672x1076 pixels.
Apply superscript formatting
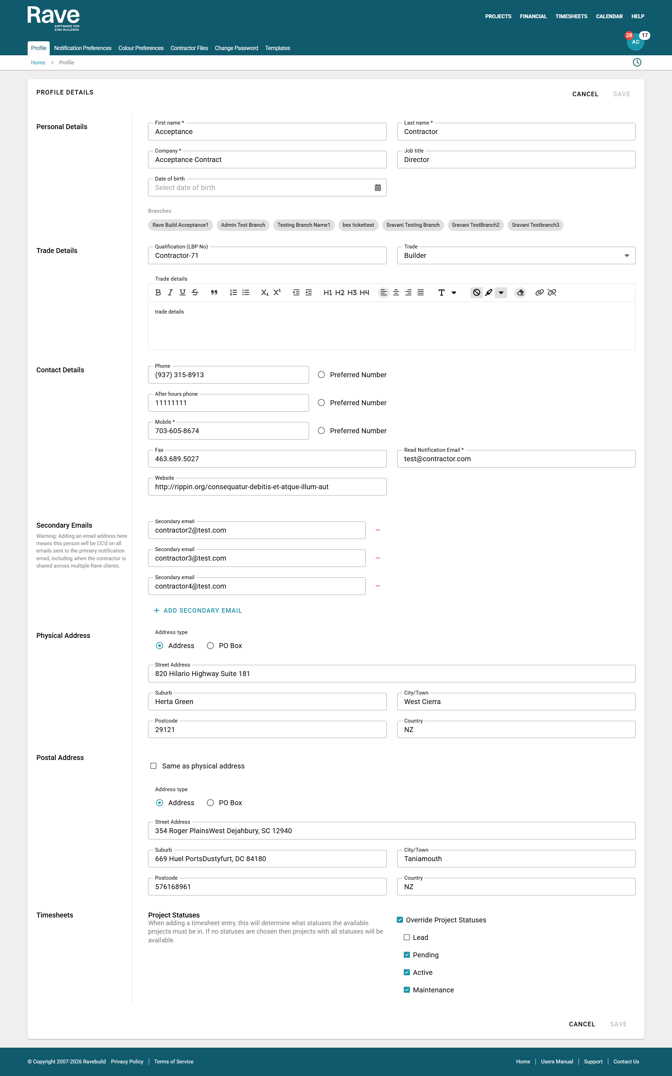[277, 292]
